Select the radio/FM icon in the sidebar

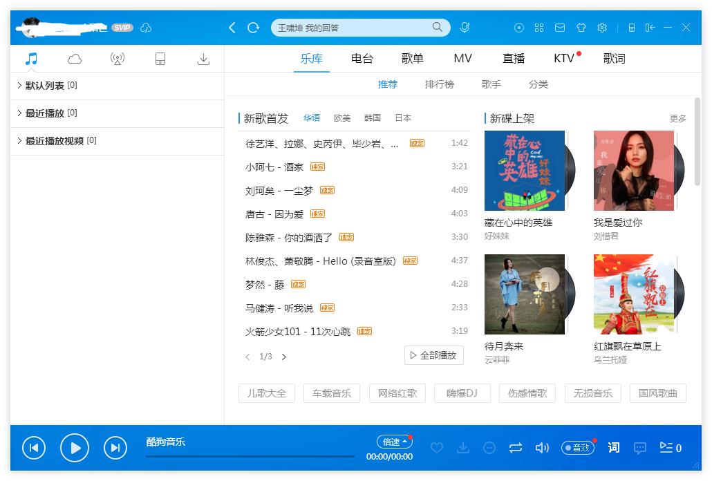tap(117, 59)
